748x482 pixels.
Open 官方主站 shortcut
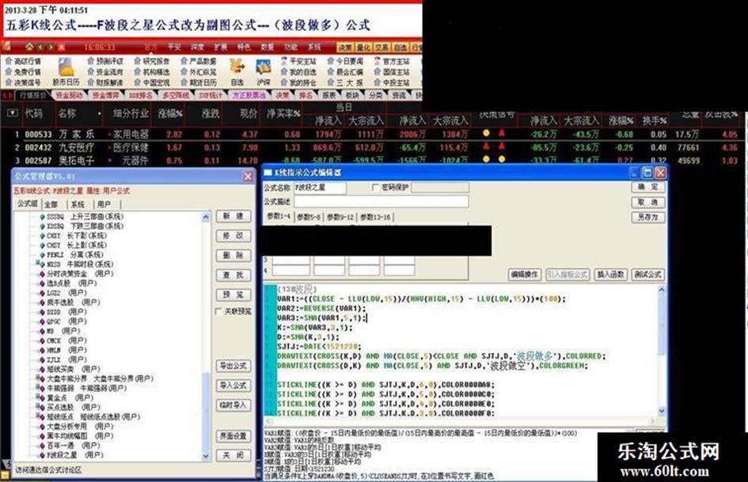[392, 61]
